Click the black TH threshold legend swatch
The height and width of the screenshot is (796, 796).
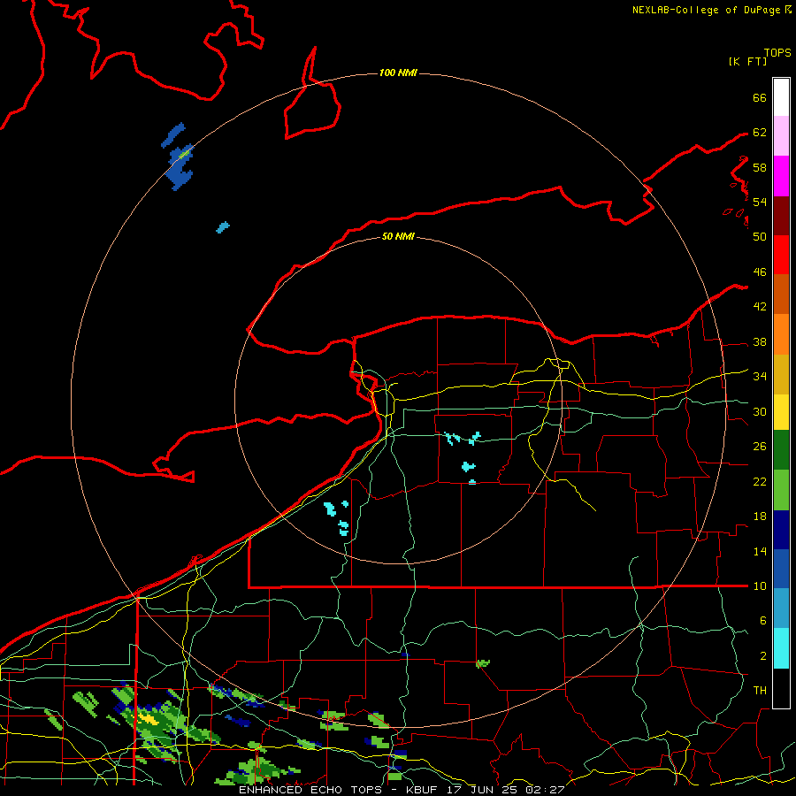[781, 688]
